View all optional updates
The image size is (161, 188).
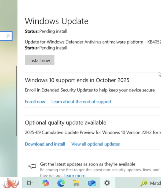pyautogui.click(x=96, y=144)
